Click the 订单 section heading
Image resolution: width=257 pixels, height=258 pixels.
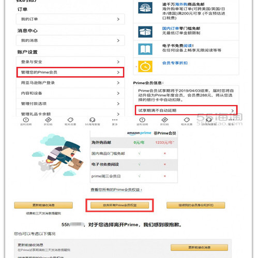tap(22, 9)
